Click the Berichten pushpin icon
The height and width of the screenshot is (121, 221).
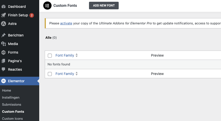click(4, 35)
